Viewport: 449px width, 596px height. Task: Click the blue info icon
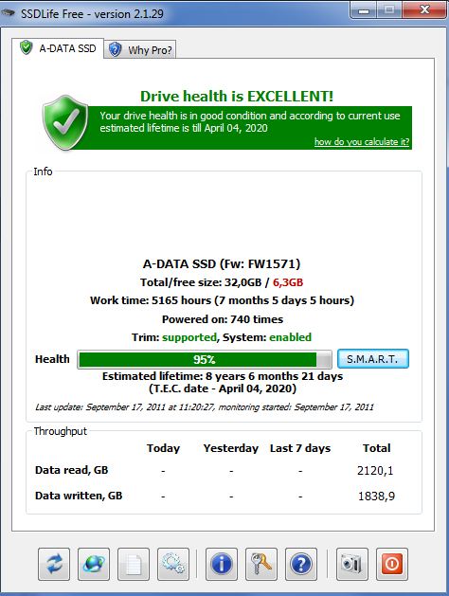222,564
